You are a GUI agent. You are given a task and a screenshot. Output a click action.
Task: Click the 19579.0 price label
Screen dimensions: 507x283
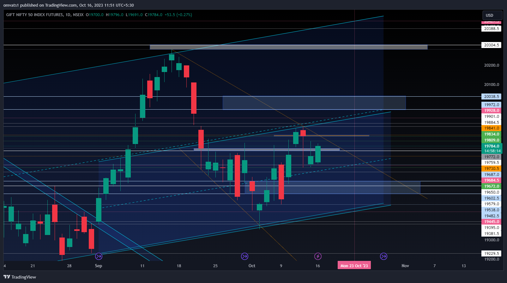tap(492, 204)
